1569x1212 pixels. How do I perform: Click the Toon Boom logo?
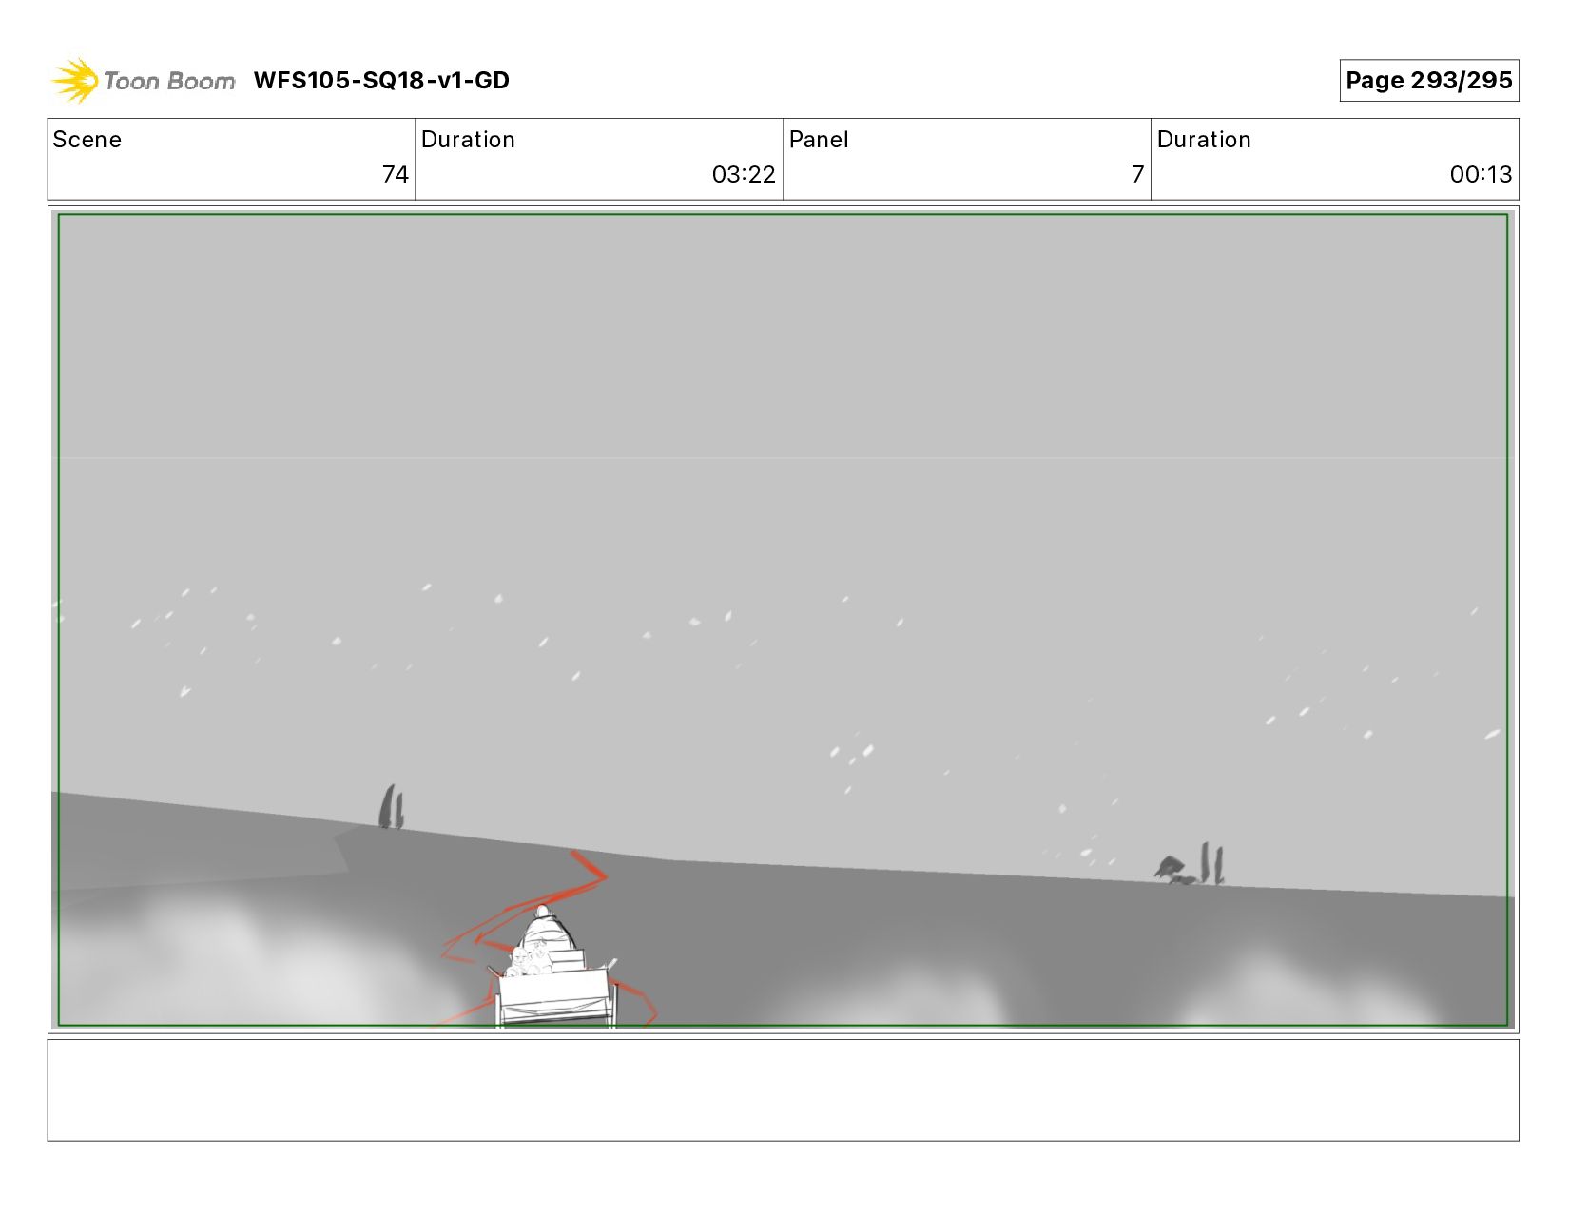[143, 80]
